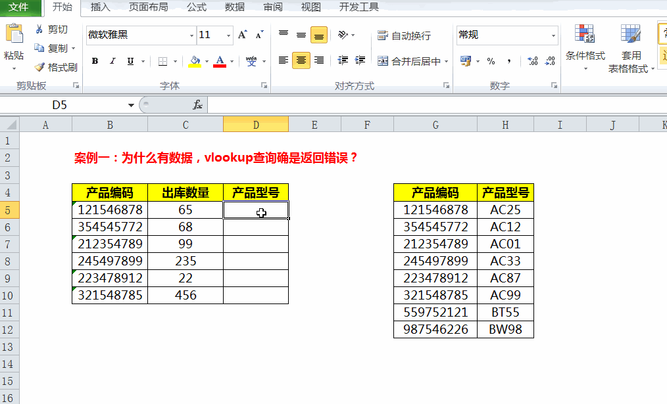Click the formula bar input
Screen dimensions: 667x404
coord(437,105)
